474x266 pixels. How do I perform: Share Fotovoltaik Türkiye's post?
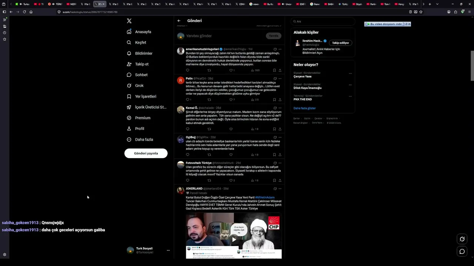coord(280,180)
